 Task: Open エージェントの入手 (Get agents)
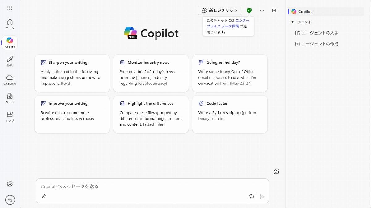pos(317,33)
